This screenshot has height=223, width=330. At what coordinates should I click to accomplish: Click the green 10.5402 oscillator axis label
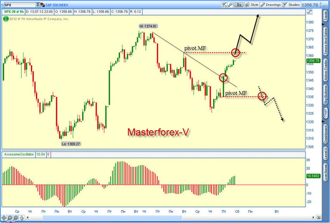(x=313, y=176)
